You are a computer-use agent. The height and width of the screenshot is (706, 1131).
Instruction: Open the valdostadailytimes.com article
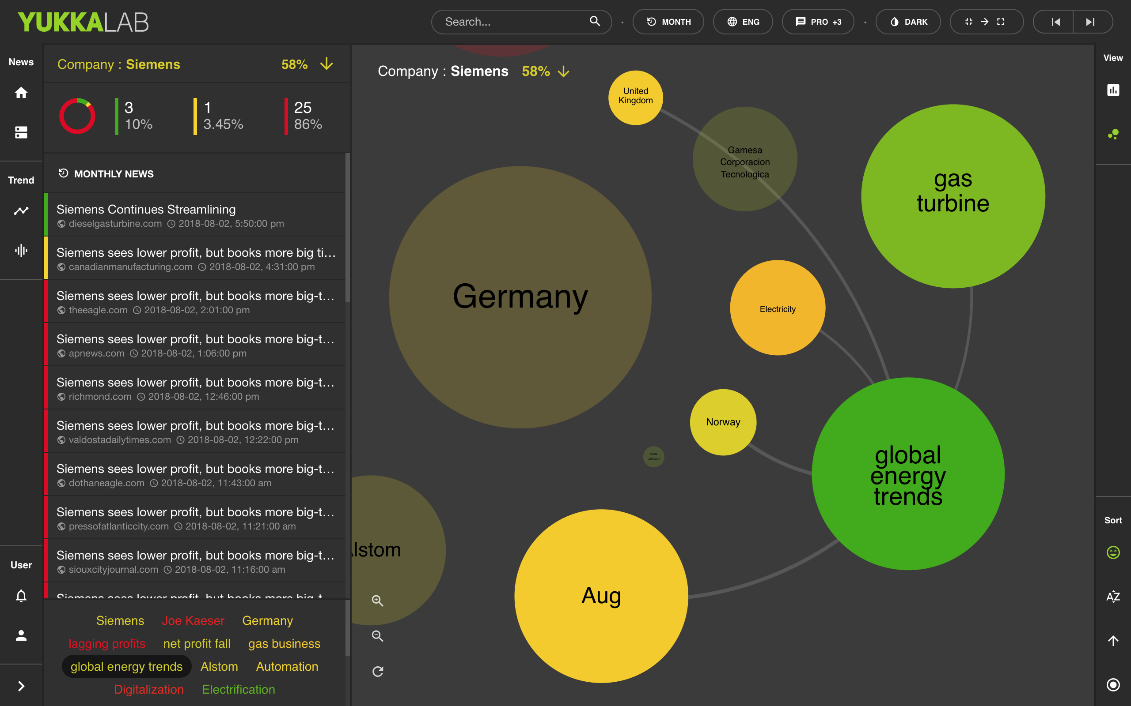[x=195, y=431]
